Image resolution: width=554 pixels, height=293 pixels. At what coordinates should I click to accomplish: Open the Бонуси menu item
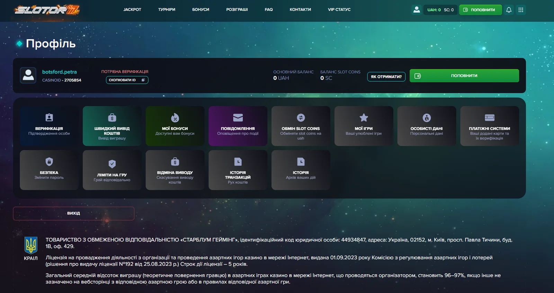[201, 10]
